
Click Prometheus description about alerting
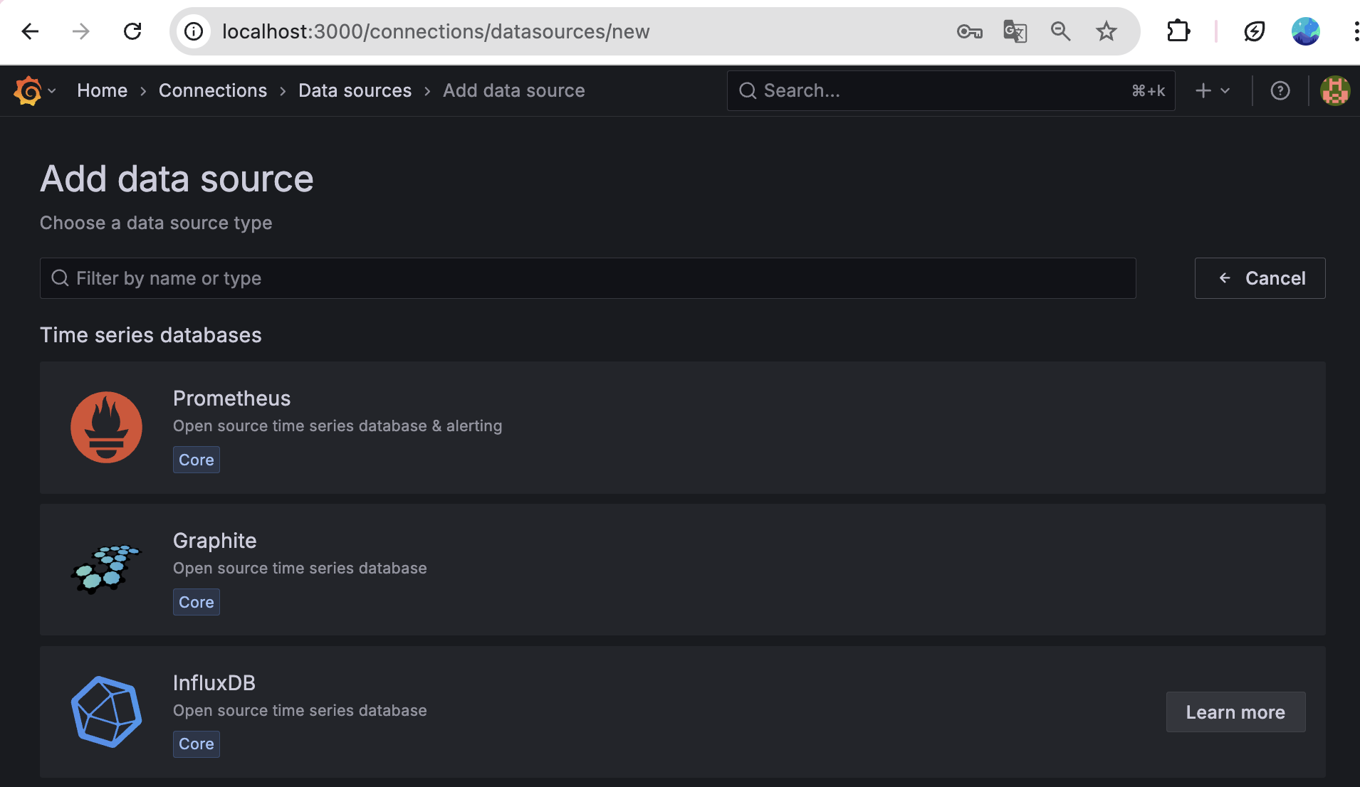[x=338, y=426]
